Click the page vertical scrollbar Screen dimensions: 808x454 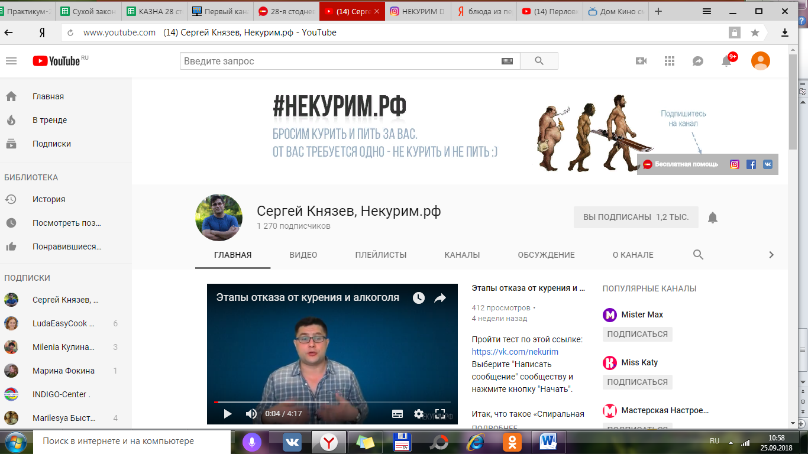(x=793, y=103)
